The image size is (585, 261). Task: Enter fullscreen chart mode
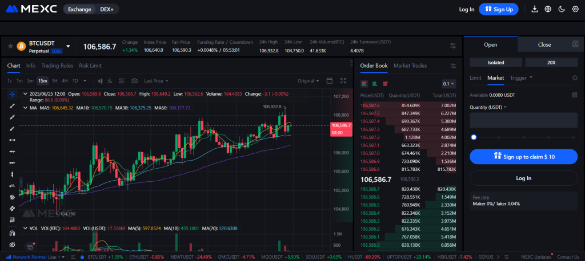tap(343, 81)
